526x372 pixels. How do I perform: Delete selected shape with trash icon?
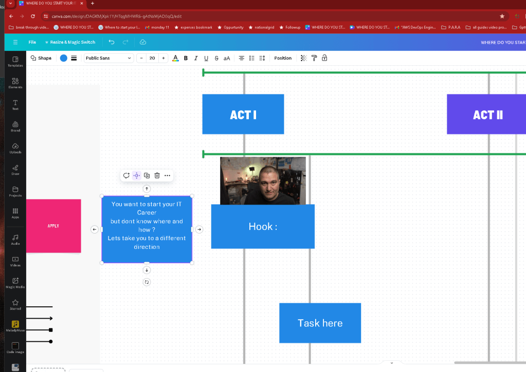(x=157, y=175)
